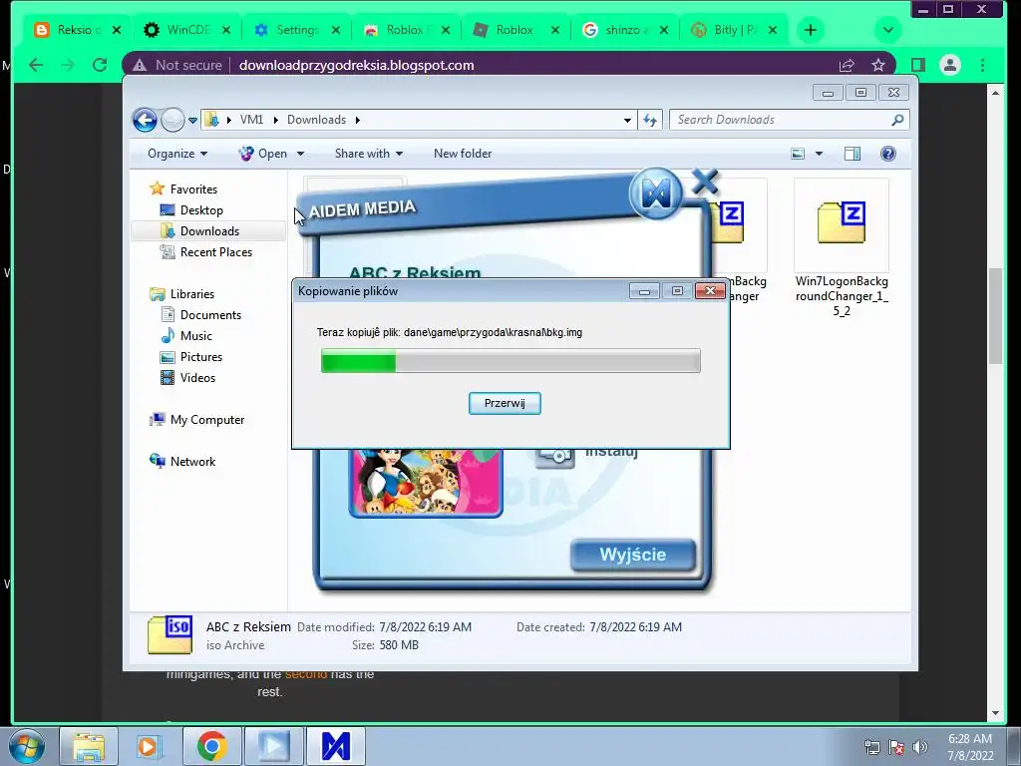Open the Organize menu
This screenshot has width=1021, height=766.
(177, 154)
